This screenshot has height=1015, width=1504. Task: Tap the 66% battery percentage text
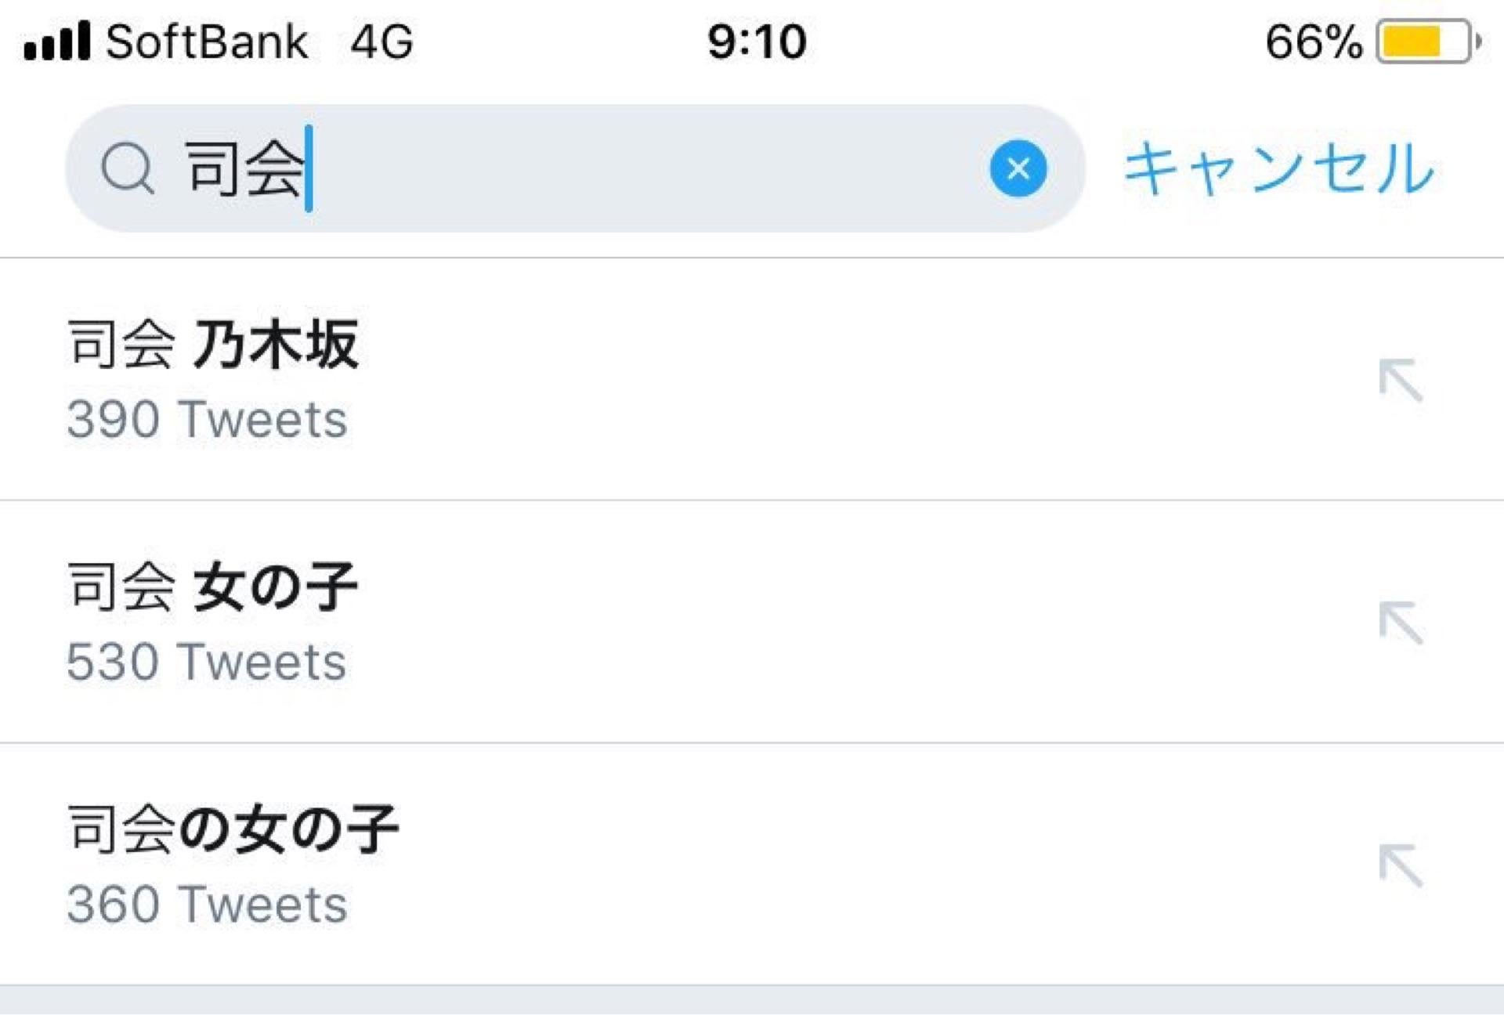coord(1311,41)
